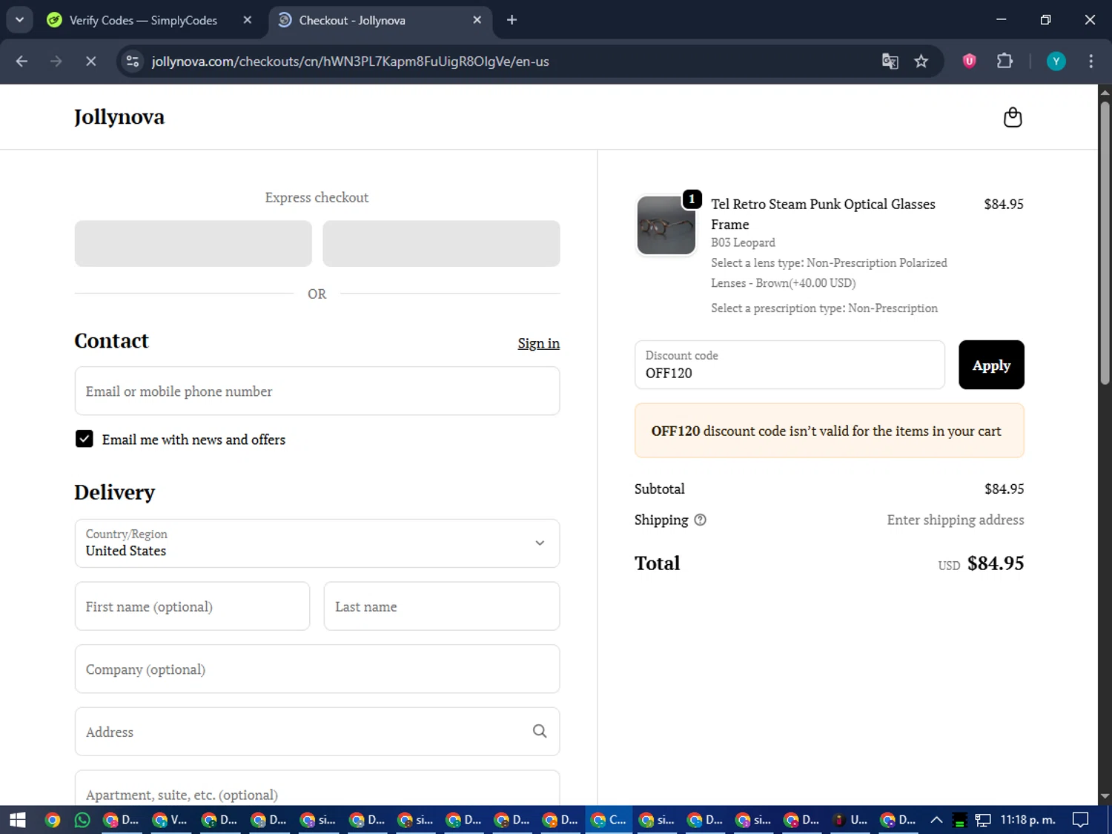The height and width of the screenshot is (834, 1112).
Task: Click the address search magnifier icon
Action: (540, 731)
